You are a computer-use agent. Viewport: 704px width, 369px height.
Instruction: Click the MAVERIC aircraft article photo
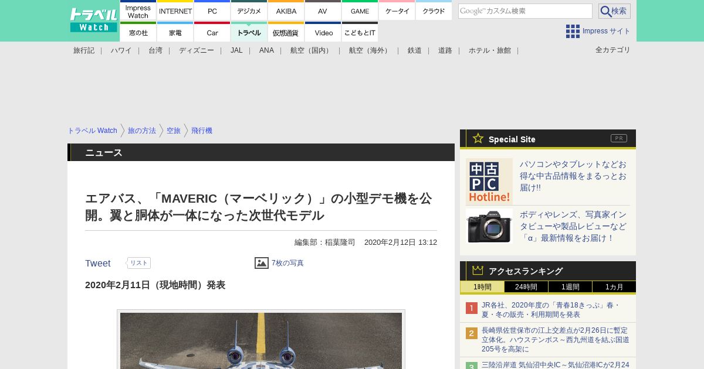click(261, 340)
